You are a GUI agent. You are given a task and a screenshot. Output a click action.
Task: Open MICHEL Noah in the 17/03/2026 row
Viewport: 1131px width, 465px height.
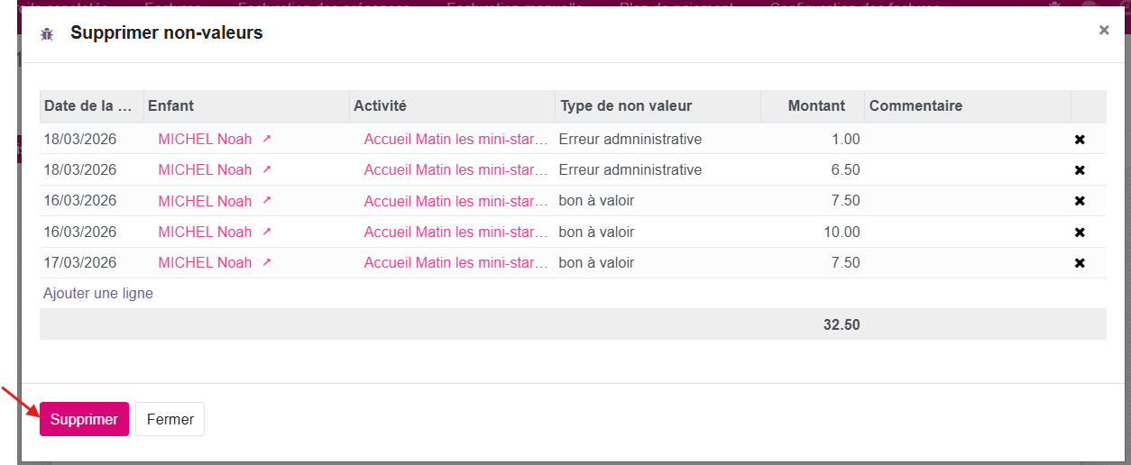click(x=205, y=262)
